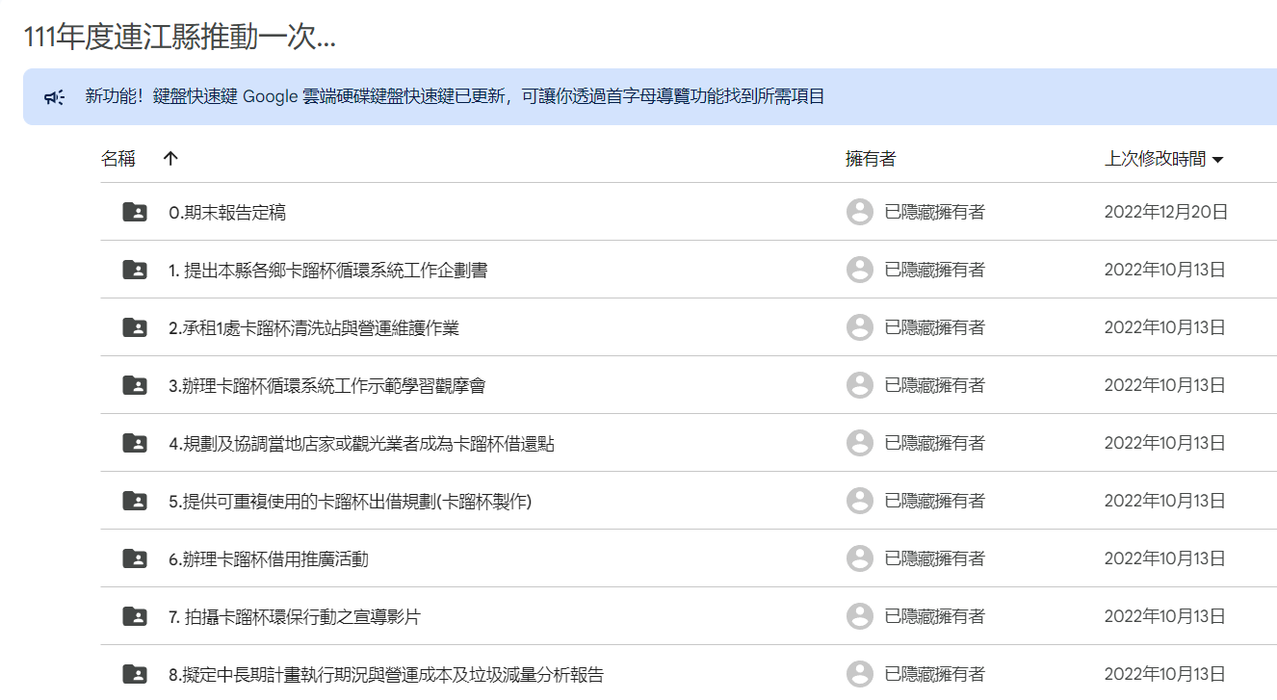Click owner avatar in 1. 提出本縣各鄉 row
The width and height of the screenshot is (1277, 700).
[x=860, y=270]
